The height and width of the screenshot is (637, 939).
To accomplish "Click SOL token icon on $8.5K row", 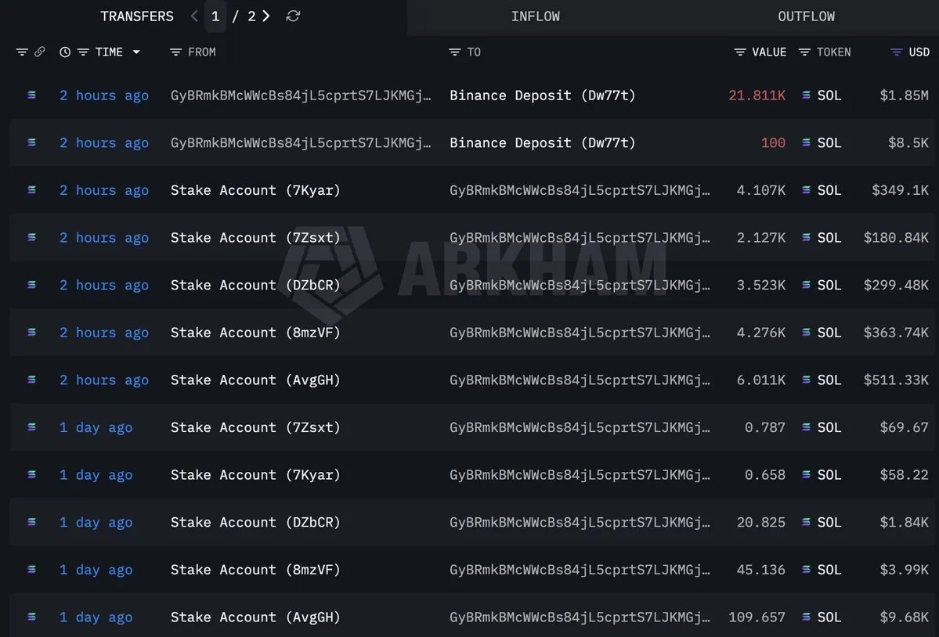I will [x=806, y=142].
